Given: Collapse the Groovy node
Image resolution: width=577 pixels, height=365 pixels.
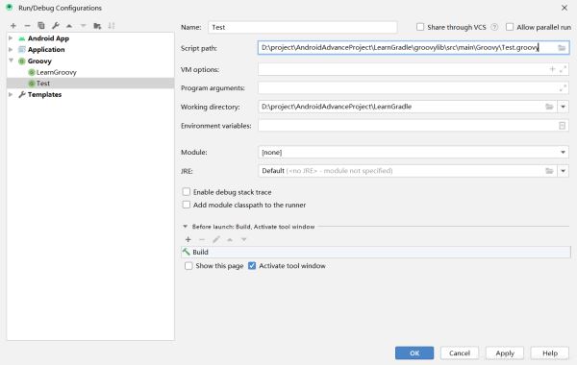Looking at the screenshot, I should coord(11,61).
